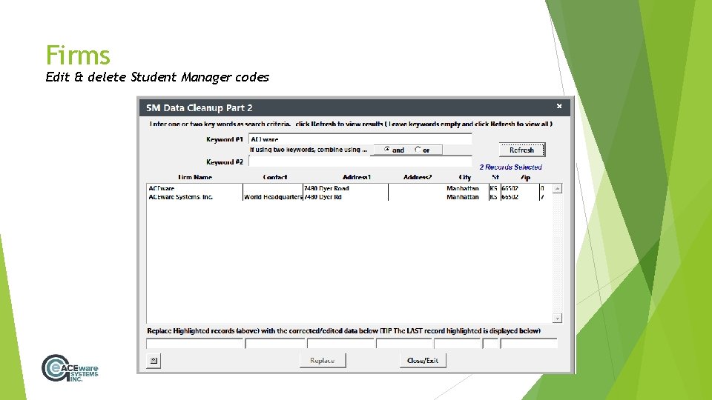Close the SM Data Cleanup dialog

559,106
